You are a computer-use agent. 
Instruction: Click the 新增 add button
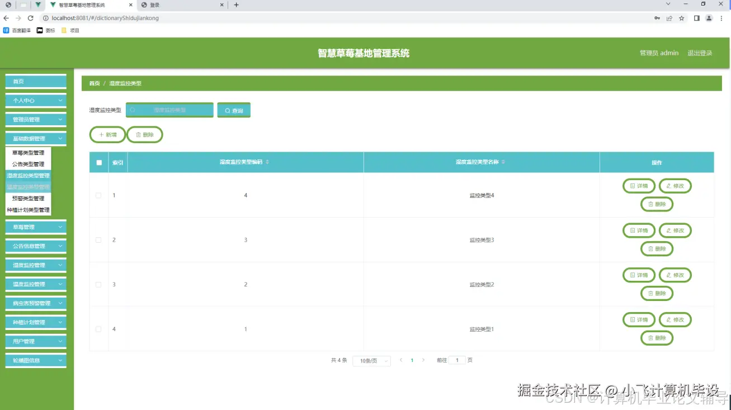click(107, 135)
